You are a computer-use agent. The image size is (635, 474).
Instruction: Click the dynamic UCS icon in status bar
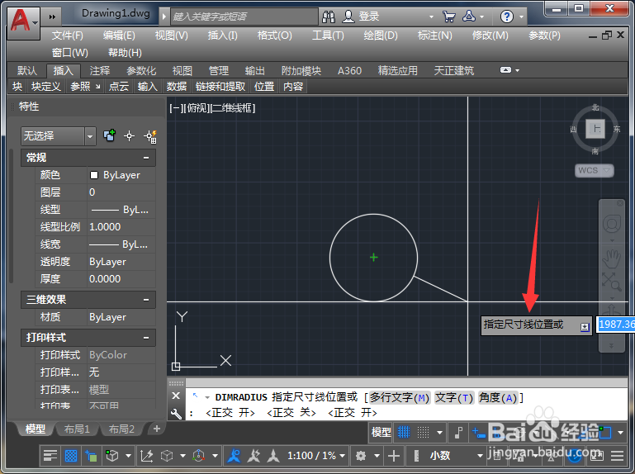[146, 456]
